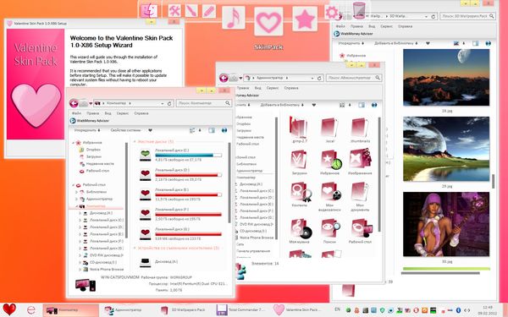The width and height of the screenshot is (508, 317).
Task: Open the .thumbnails folder icon
Action: [x=360, y=128]
